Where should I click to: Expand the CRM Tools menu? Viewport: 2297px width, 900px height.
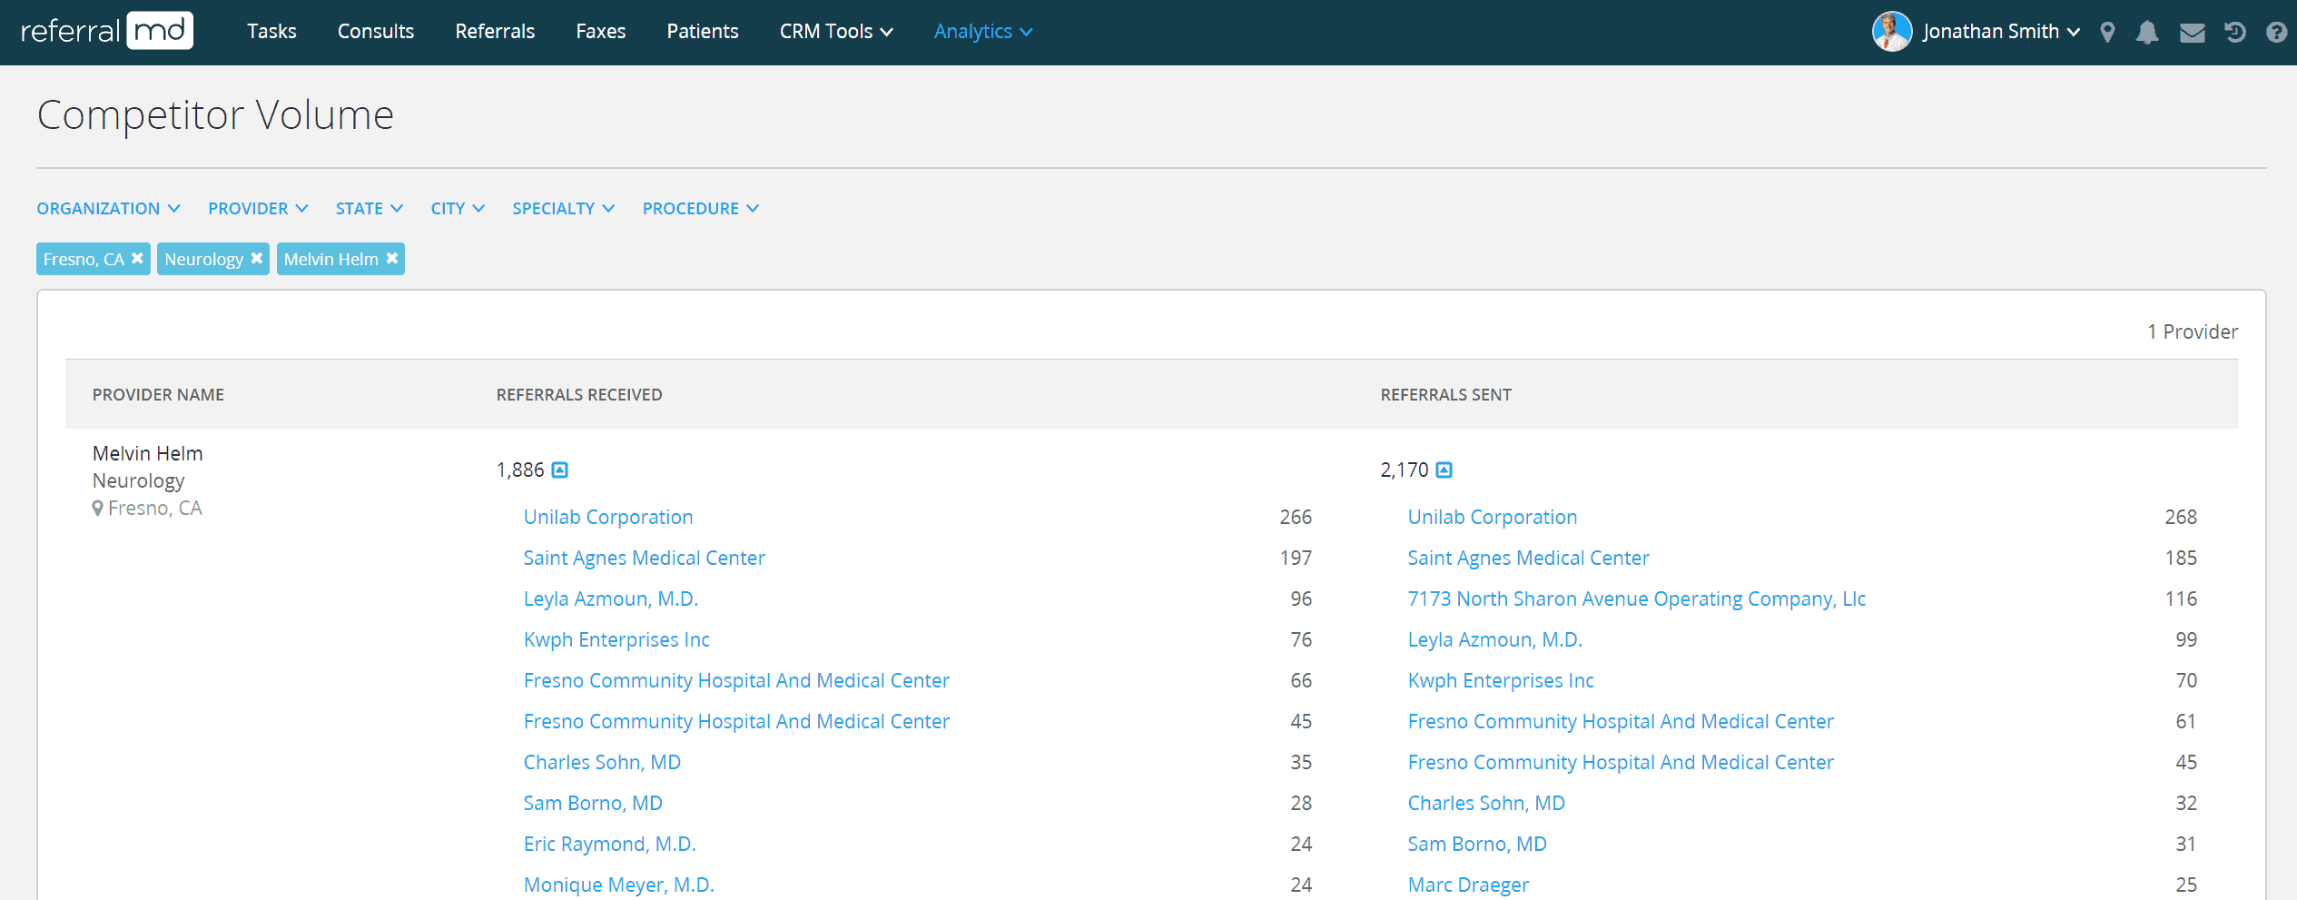click(836, 31)
